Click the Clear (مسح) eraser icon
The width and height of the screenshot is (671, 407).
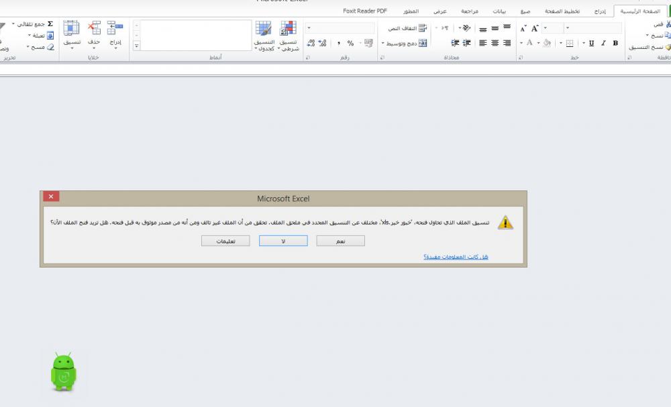coord(50,47)
